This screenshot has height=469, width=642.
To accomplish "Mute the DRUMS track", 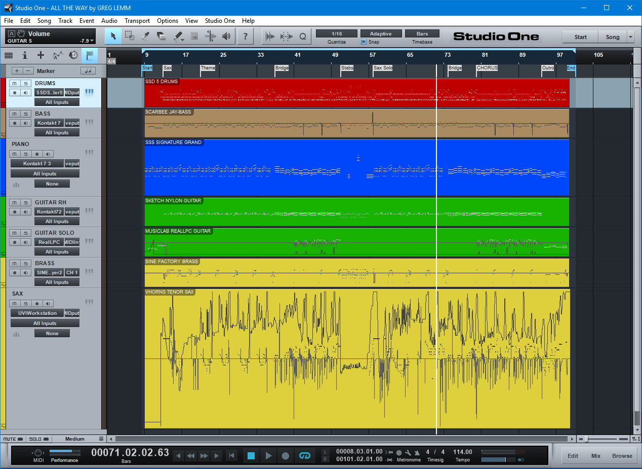I will 15,83.
